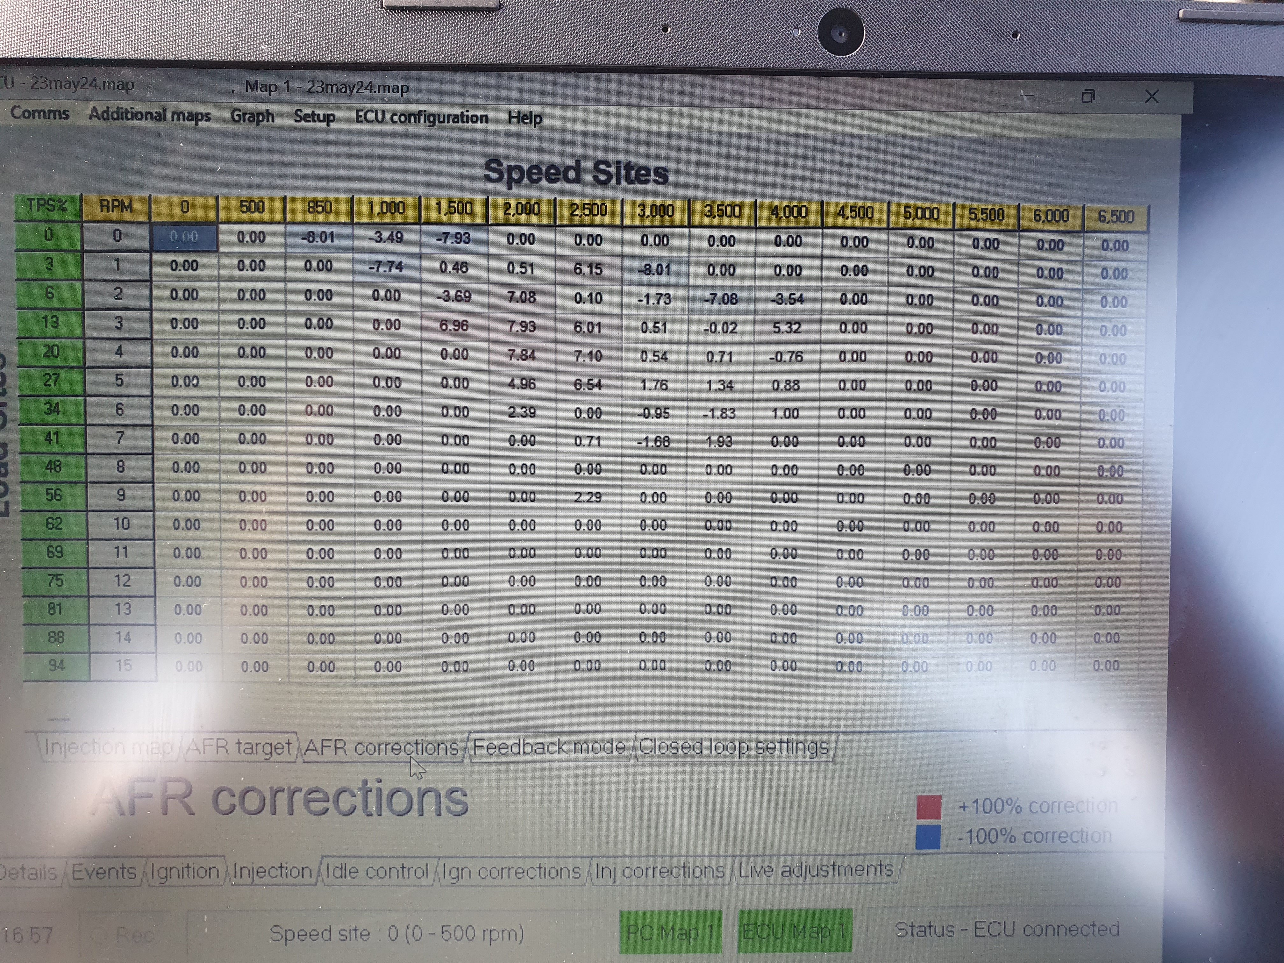The height and width of the screenshot is (963, 1284).
Task: Select the -7.74 cell in TPS 3 row
Action: (386, 267)
